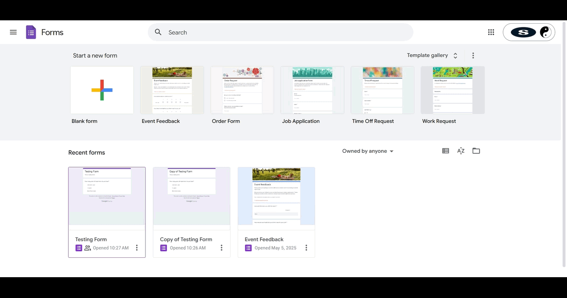567x298 pixels.
Task: Open more options for Testing Form
Action: [x=137, y=248]
